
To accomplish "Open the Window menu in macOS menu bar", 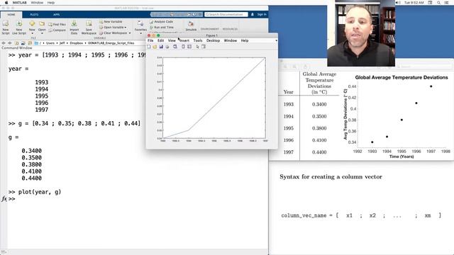I will [x=37, y=2].
